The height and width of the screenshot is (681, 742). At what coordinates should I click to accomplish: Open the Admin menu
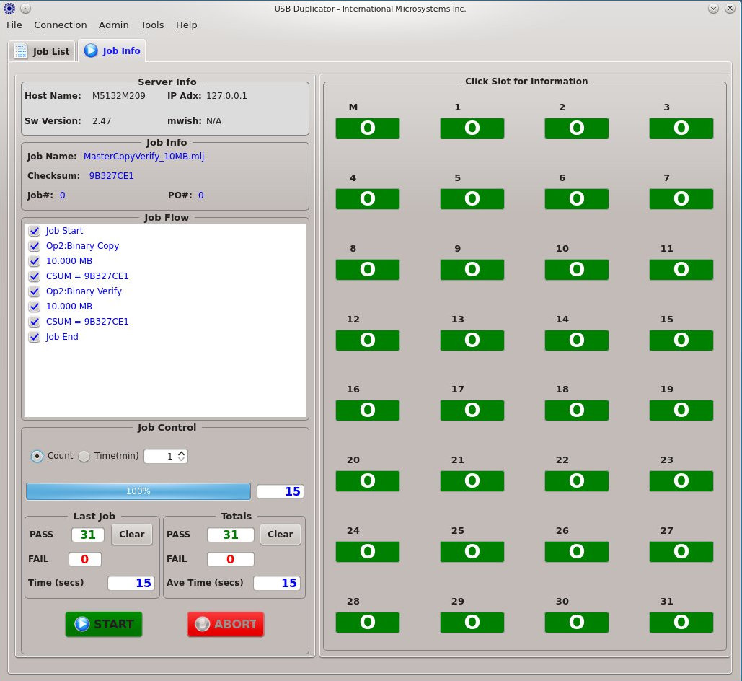(114, 25)
